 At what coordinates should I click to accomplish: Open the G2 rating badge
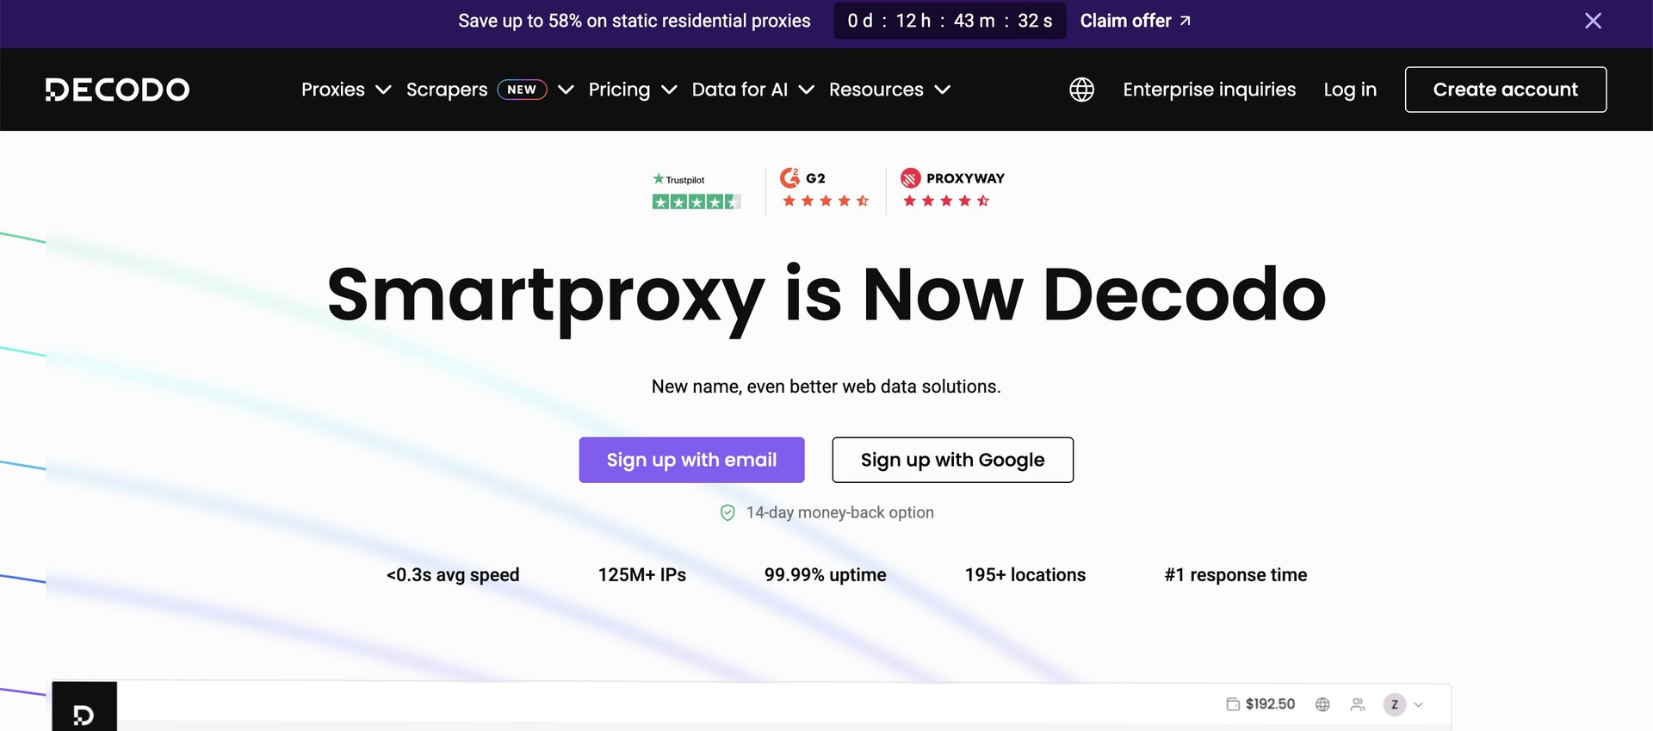pos(825,189)
